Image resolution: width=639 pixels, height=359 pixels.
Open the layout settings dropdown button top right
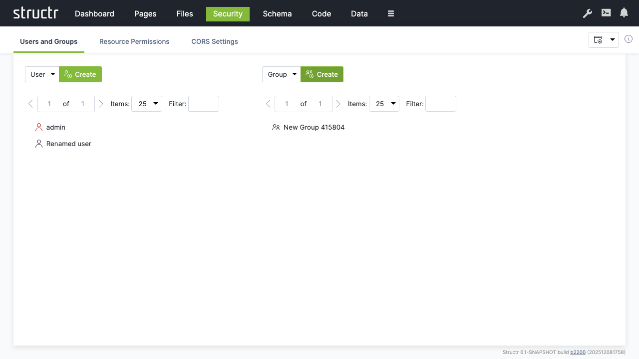coord(603,39)
